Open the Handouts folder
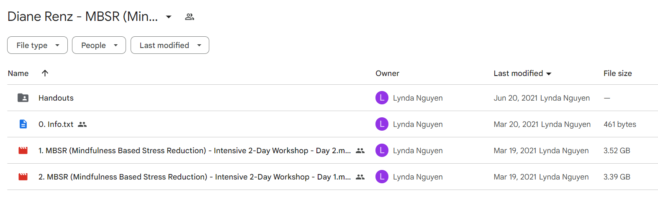 coord(56,98)
